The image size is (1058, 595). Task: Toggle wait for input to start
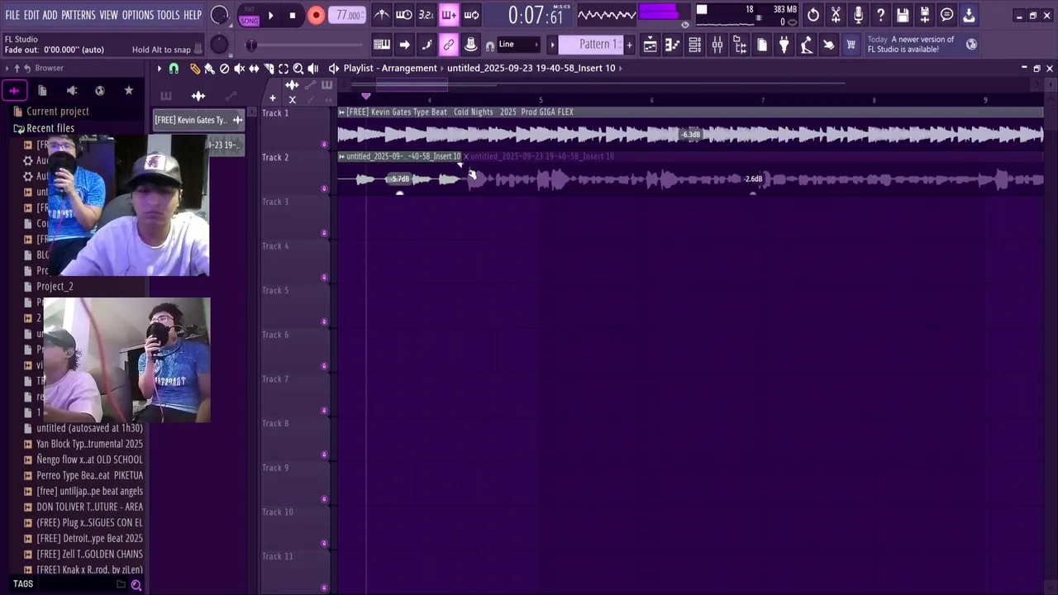point(404,15)
